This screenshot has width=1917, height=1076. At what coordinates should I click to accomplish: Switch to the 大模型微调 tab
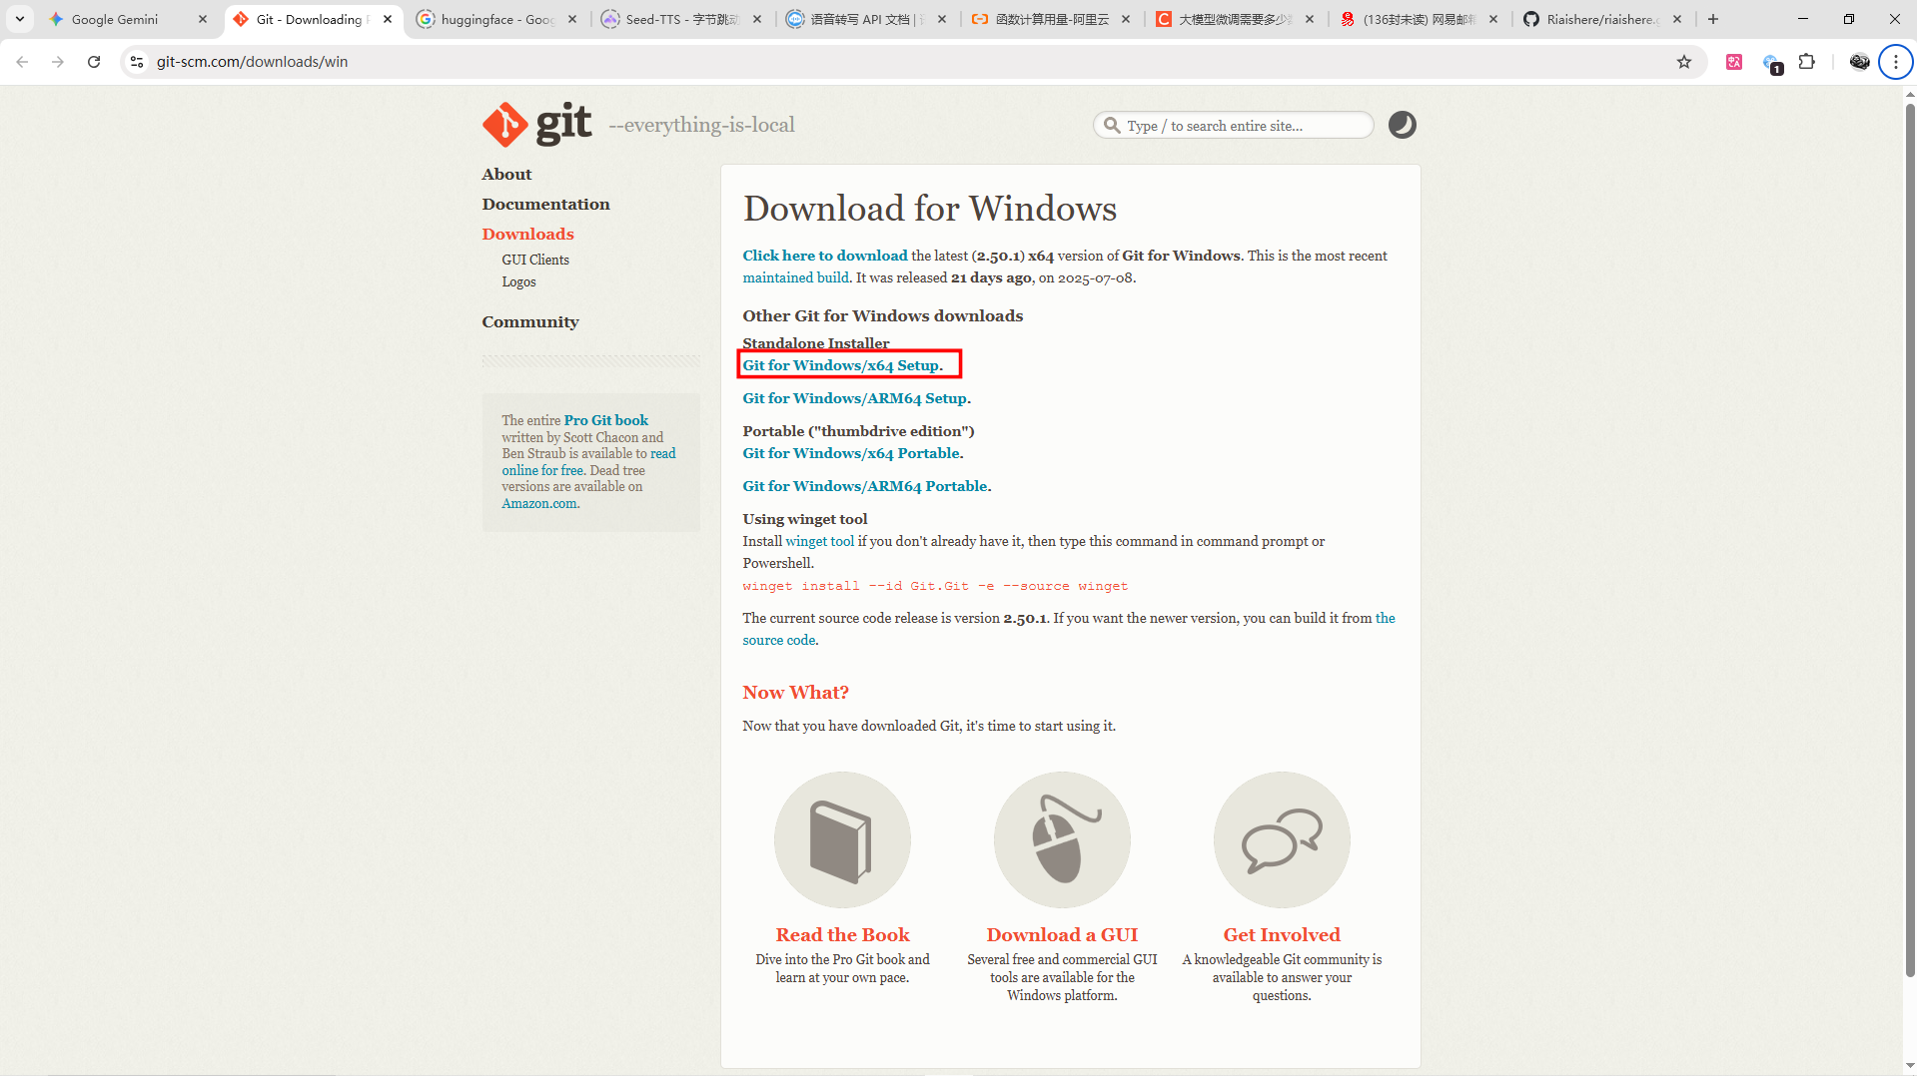point(1236,19)
